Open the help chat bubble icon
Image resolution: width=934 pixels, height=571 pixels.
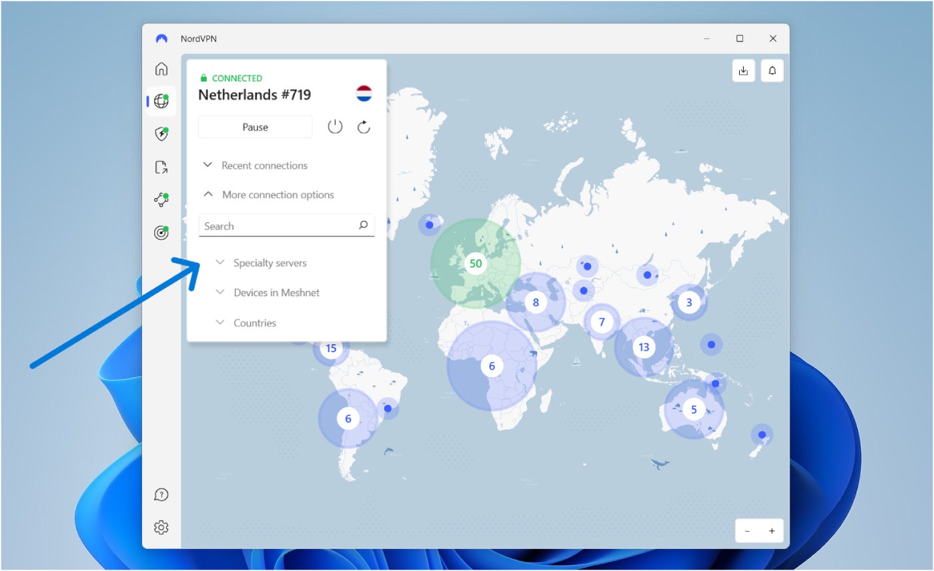161,494
